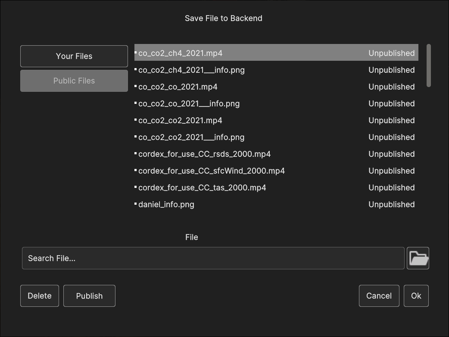Pick co_co2_co_2021___info.png file row
This screenshot has width=449, height=337.
point(276,103)
